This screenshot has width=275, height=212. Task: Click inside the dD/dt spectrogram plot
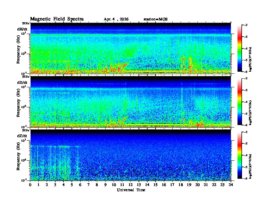(x=131, y=101)
